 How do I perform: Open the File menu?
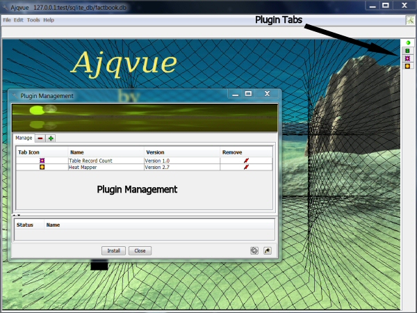pyautogui.click(x=7, y=20)
